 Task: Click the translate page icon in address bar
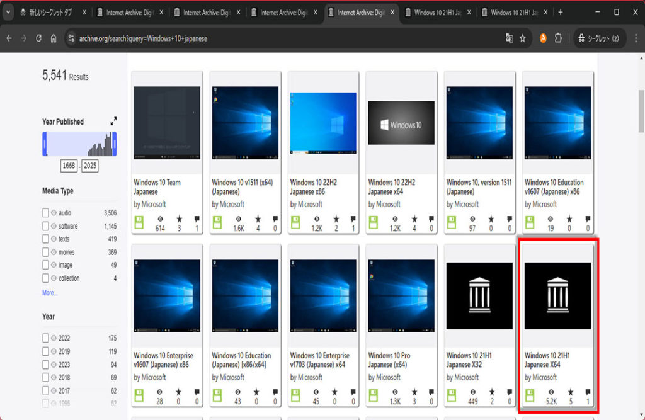509,38
